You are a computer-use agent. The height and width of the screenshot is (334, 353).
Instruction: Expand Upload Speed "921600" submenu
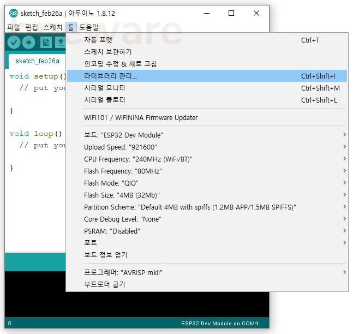[x=207, y=147]
